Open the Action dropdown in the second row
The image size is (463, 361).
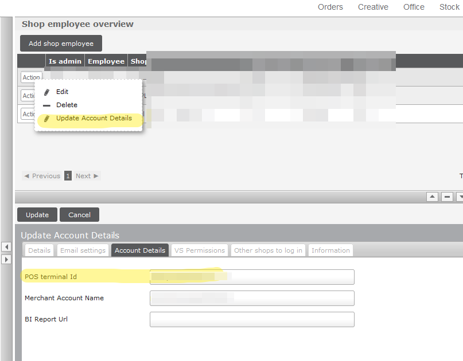coord(28,96)
